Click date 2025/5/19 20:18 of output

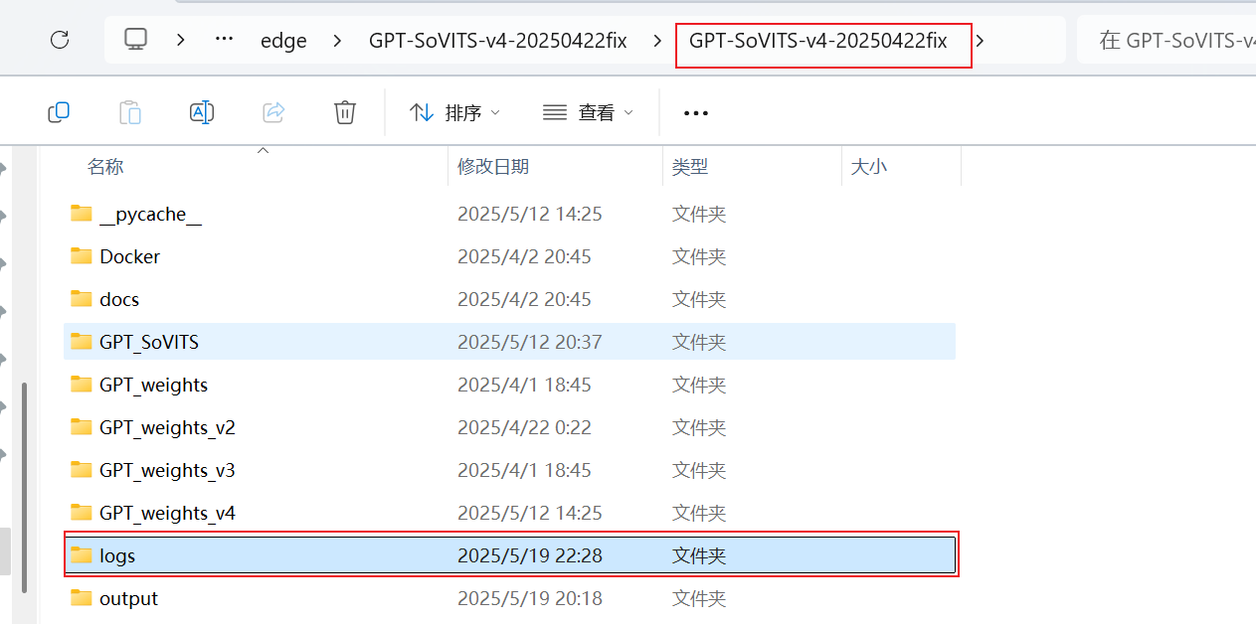click(x=530, y=598)
